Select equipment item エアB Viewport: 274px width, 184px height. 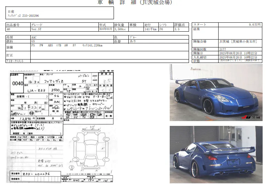[x=59, y=45]
